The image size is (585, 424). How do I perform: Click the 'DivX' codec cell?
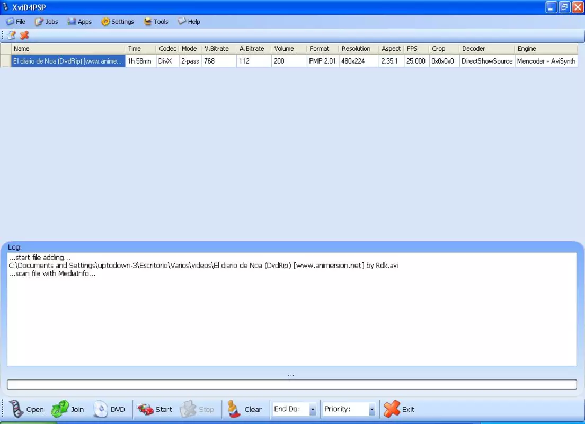tap(167, 61)
